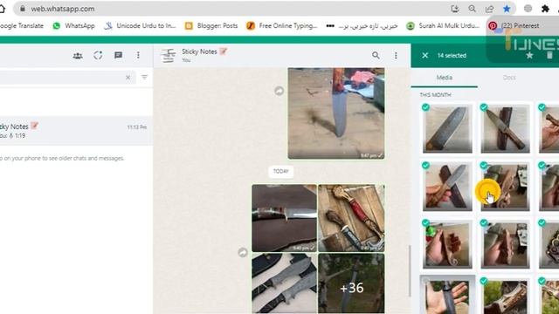Screen dimensions: 559x314
Task: Open the knife stuck in sand photo
Action: pos(336,113)
